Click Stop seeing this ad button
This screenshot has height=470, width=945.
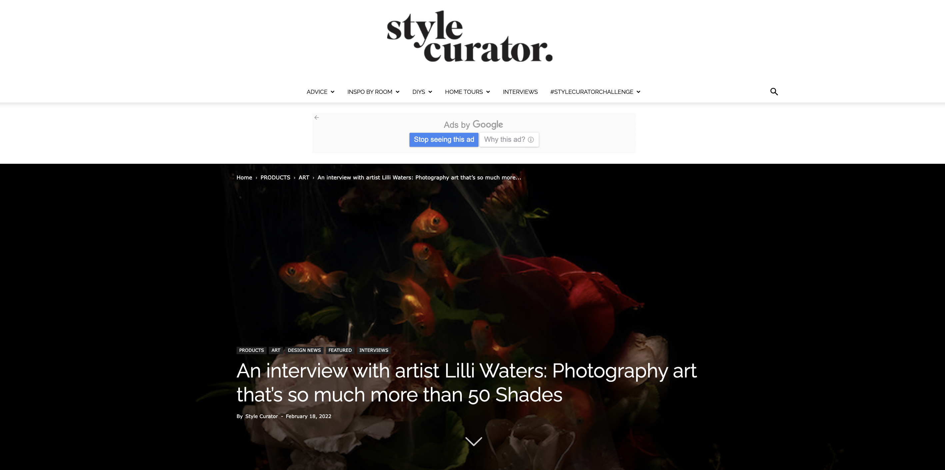point(444,139)
